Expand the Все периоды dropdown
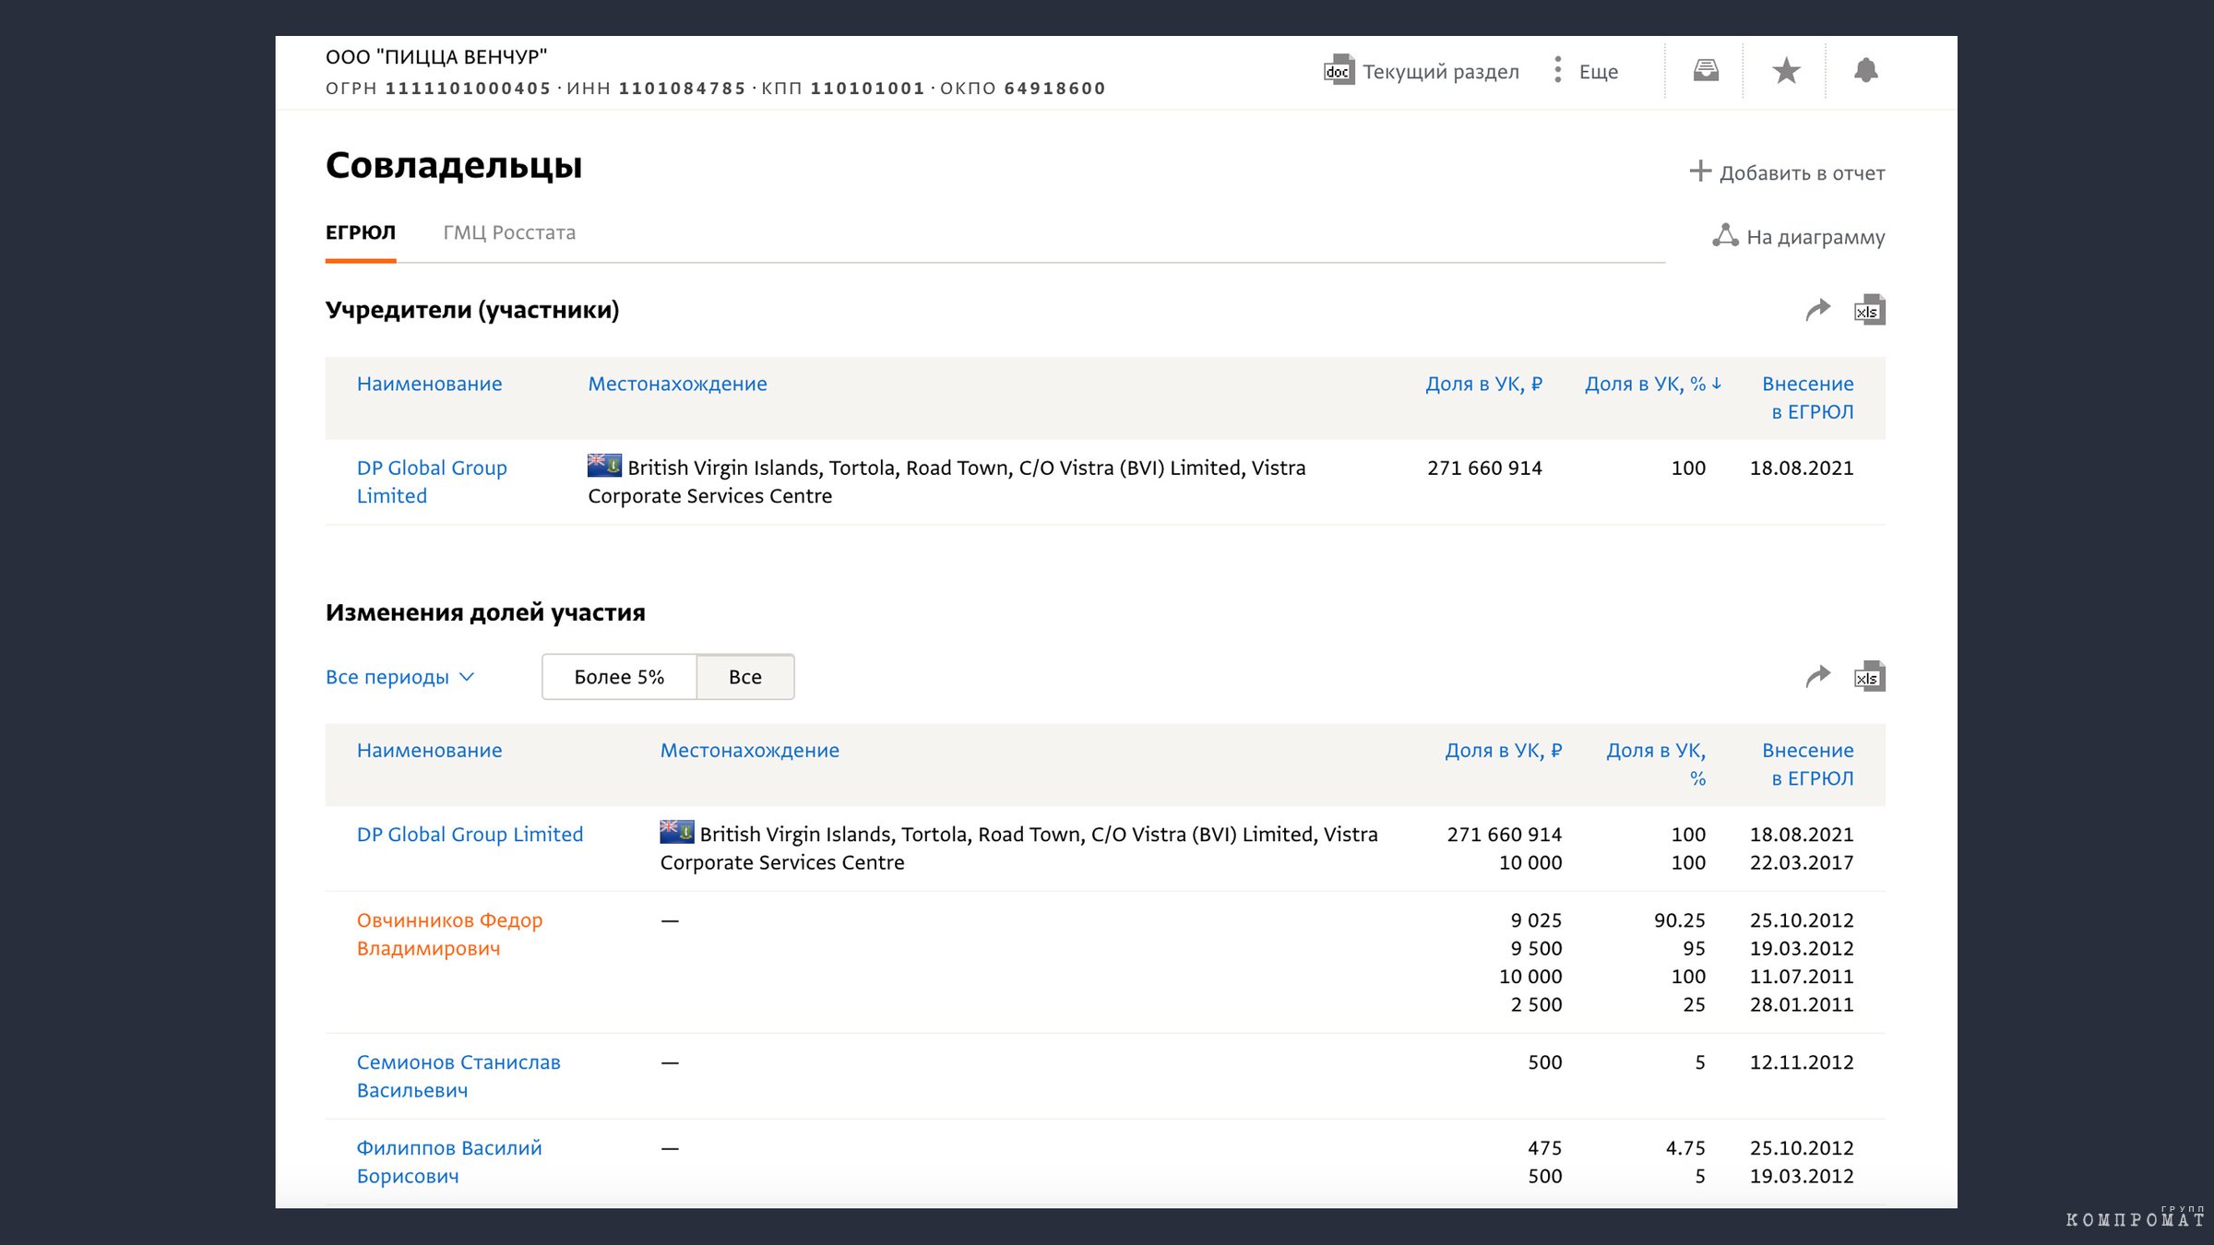Viewport: 2214px width, 1245px height. pyautogui.click(x=400, y=677)
